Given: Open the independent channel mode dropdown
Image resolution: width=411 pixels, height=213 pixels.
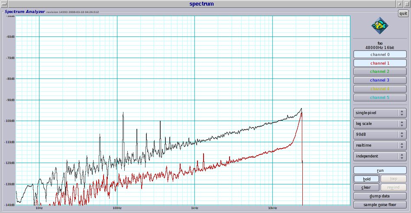Looking at the screenshot, I should pyautogui.click(x=380, y=156).
